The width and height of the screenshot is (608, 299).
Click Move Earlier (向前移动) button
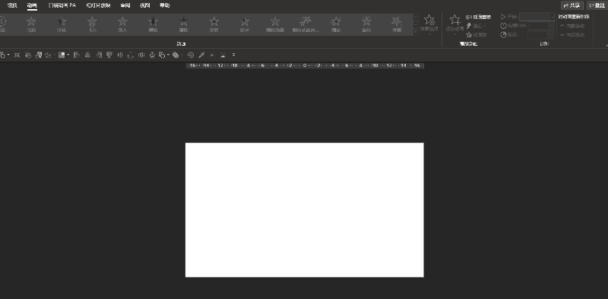tap(572, 26)
